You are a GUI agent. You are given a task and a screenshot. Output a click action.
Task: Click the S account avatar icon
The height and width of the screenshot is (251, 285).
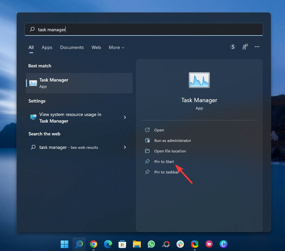(233, 47)
